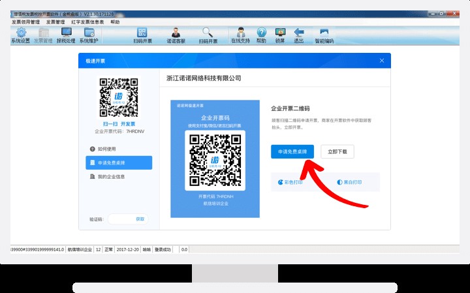Open 发票管理 menu in menu bar

[x=55, y=22]
